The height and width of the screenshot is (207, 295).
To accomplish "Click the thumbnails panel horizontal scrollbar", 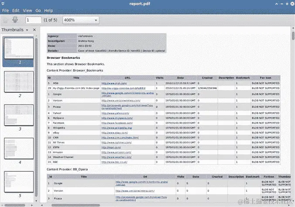I will pyautogui.click(x=15, y=205).
